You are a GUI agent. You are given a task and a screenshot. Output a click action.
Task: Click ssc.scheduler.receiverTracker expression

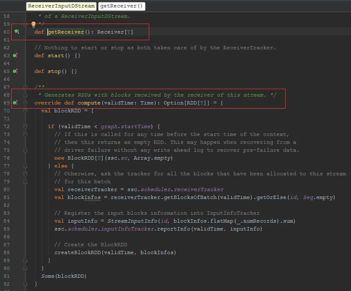pyautogui.click(x=176, y=189)
